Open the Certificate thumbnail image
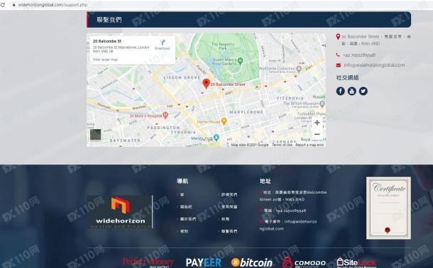 pyautogui.click(x=388, y=208)
